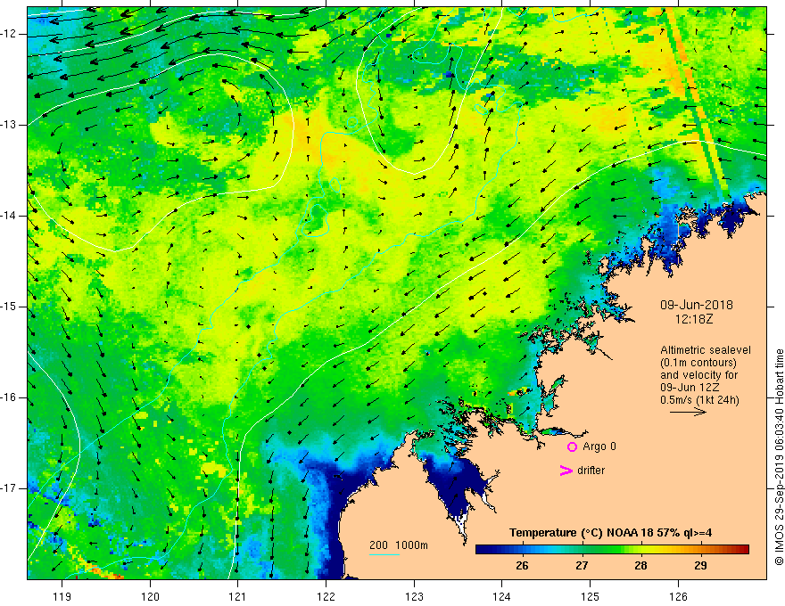Click the longitude axis label 120
Screen dimensions: 785x606
150,596
